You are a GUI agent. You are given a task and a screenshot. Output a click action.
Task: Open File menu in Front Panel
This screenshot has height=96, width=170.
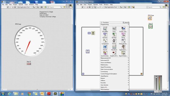(3, 5)
